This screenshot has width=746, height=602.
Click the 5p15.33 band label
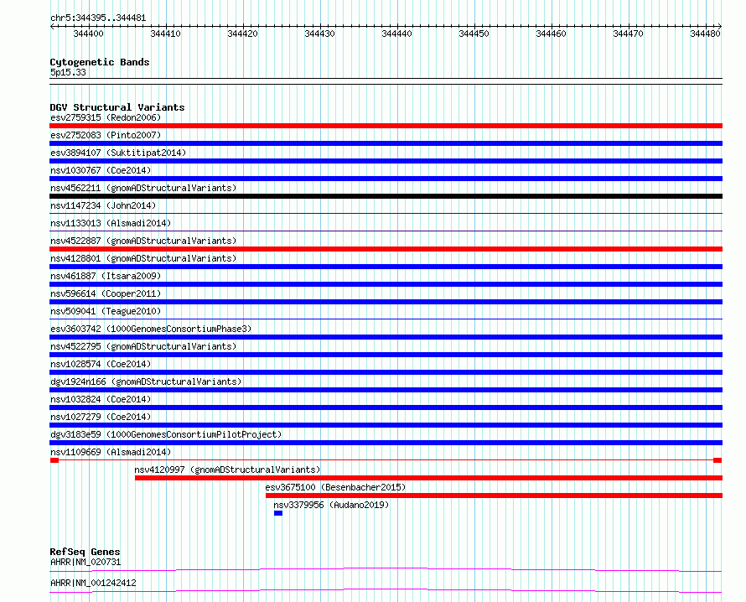[x=68, y=72]
